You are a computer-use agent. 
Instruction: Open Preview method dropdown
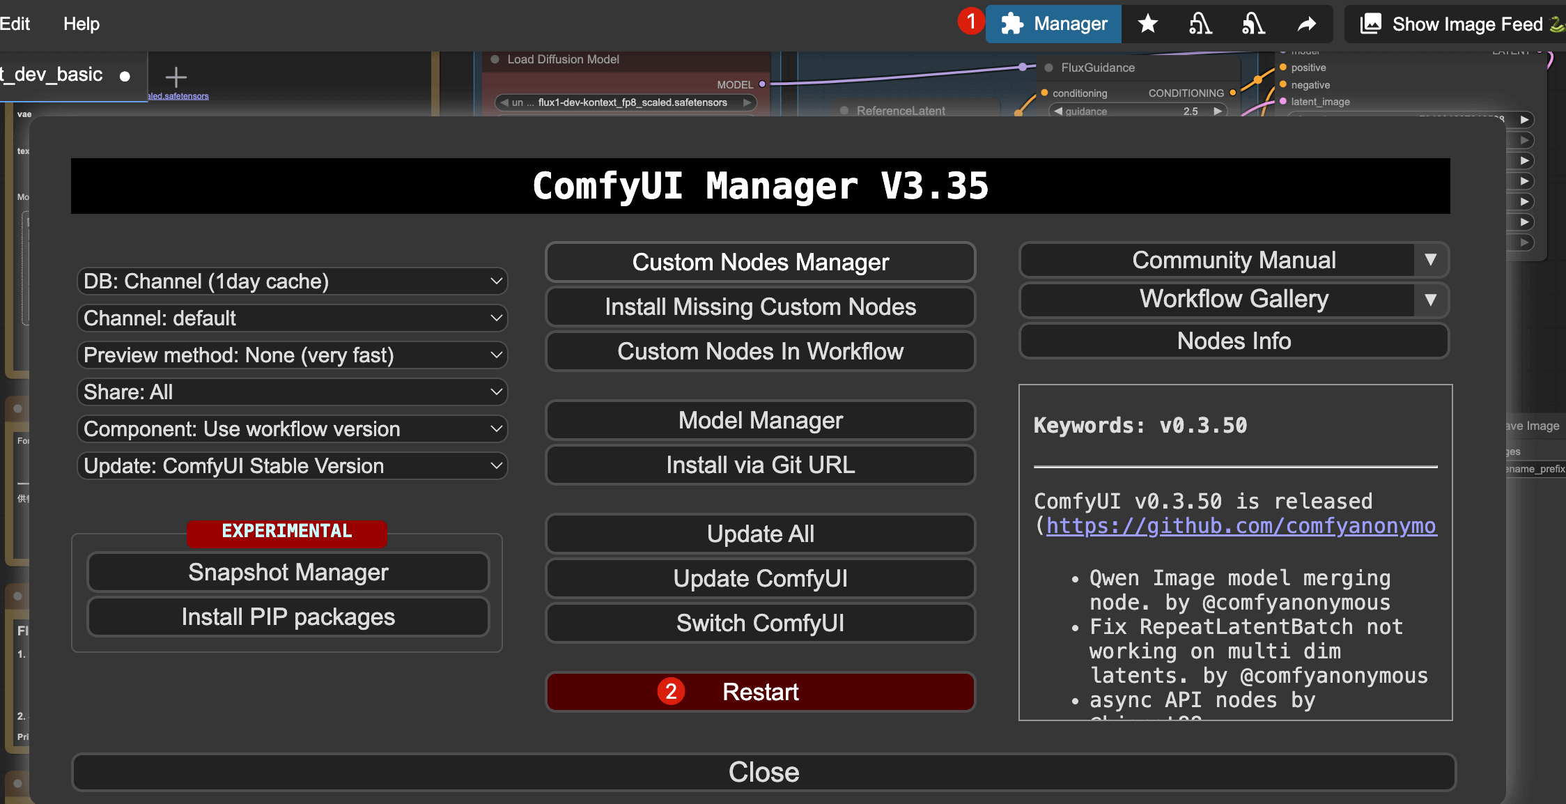pyautogui.click(x=293, y=355)
